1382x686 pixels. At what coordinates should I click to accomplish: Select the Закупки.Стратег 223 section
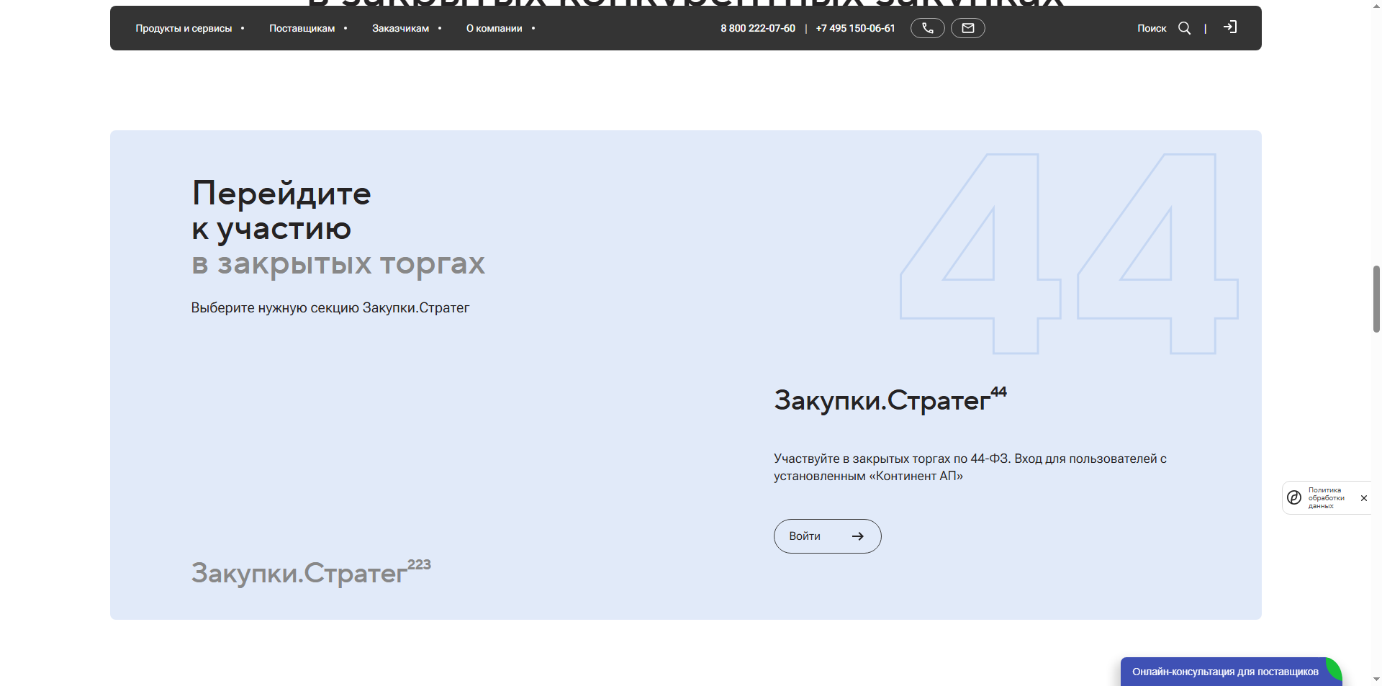tap(311, 572)
